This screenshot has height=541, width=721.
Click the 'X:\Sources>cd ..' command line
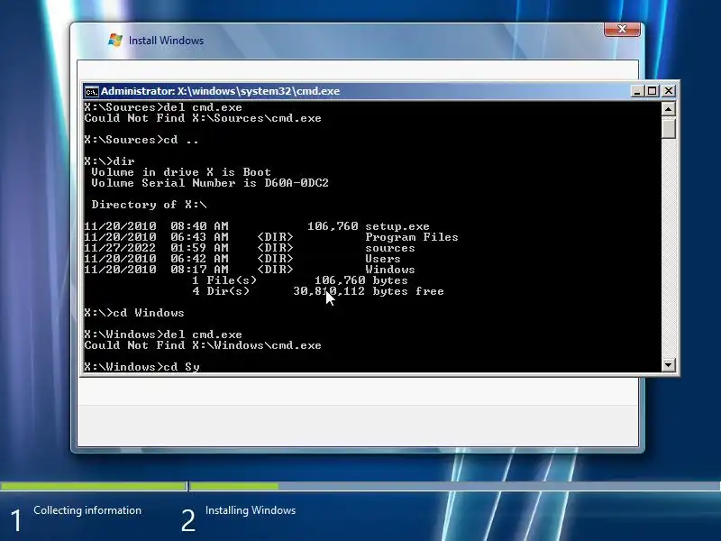(x=141, y=140)
